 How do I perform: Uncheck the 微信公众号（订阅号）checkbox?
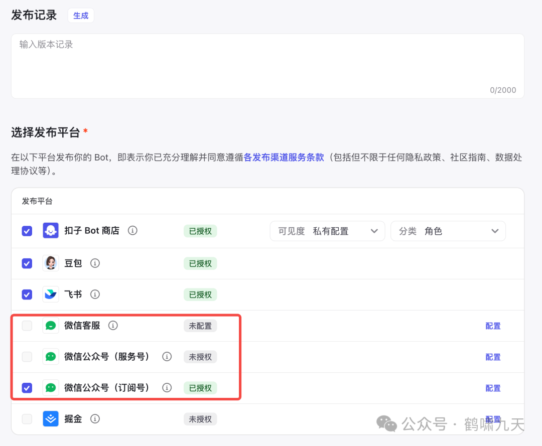click(x=27, y=388)
